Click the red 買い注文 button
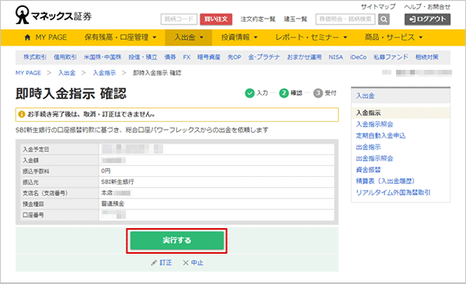This screenshot has height=284, width=466. point(216,19)
